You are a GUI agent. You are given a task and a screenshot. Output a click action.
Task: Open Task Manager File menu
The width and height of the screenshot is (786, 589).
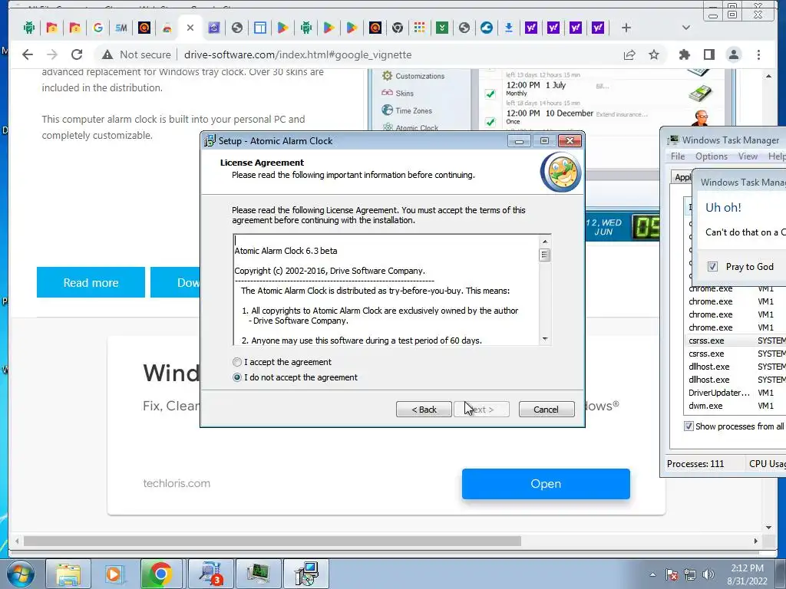click(678, 156)
